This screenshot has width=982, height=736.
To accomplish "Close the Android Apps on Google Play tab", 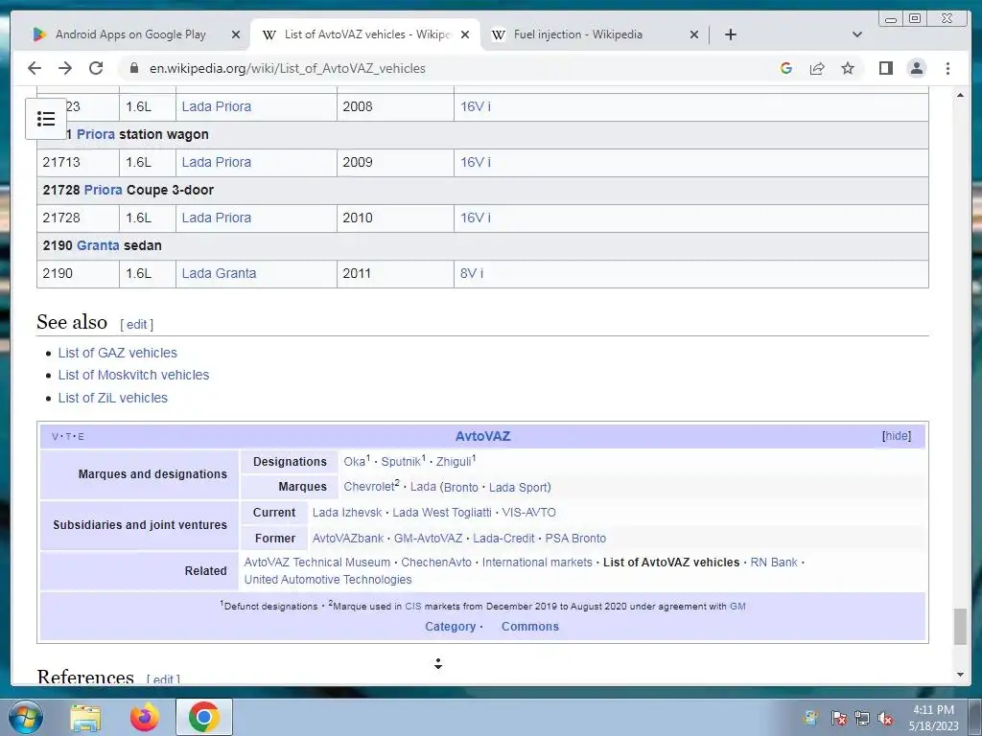I will point(236,34).
